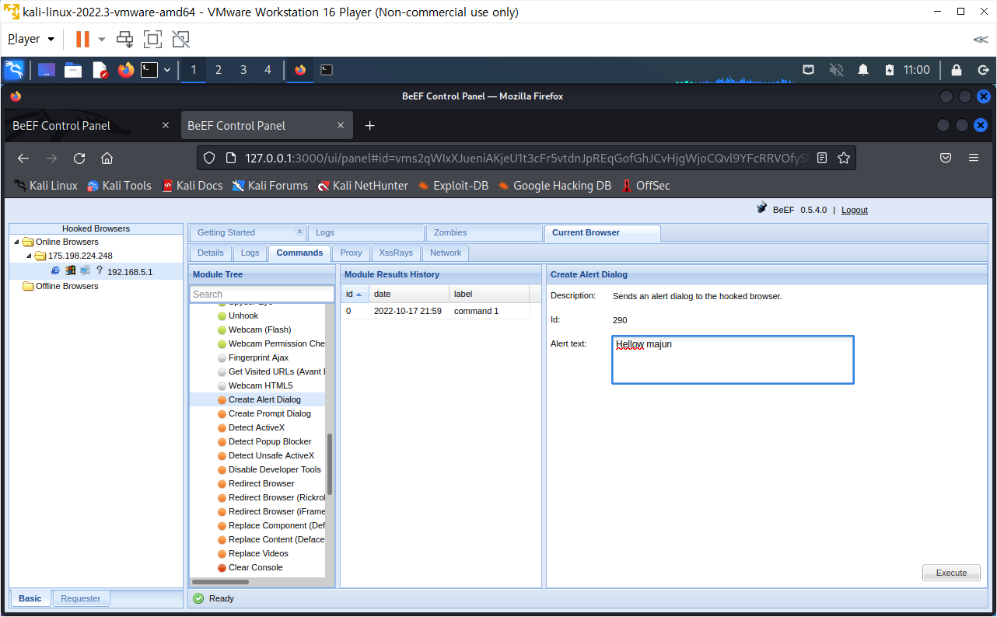
Task: Click the Kali dragon applications menu icon
Action: 14,70
